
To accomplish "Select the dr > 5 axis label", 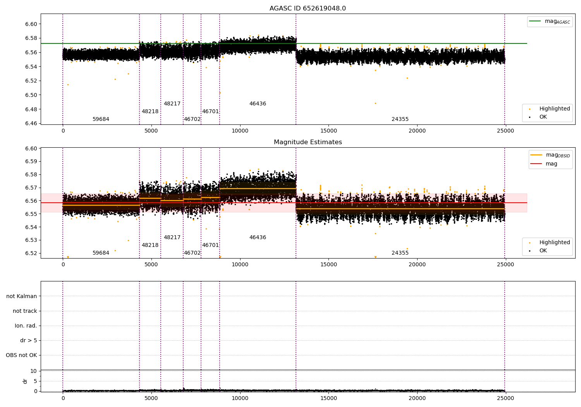I will pyautogui.click(x=29, y=341).
